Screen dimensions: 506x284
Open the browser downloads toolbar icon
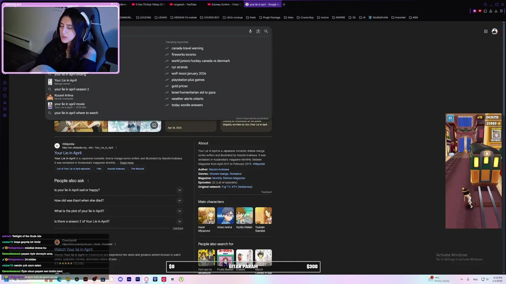pyautogui.click(x=497, y=11)
